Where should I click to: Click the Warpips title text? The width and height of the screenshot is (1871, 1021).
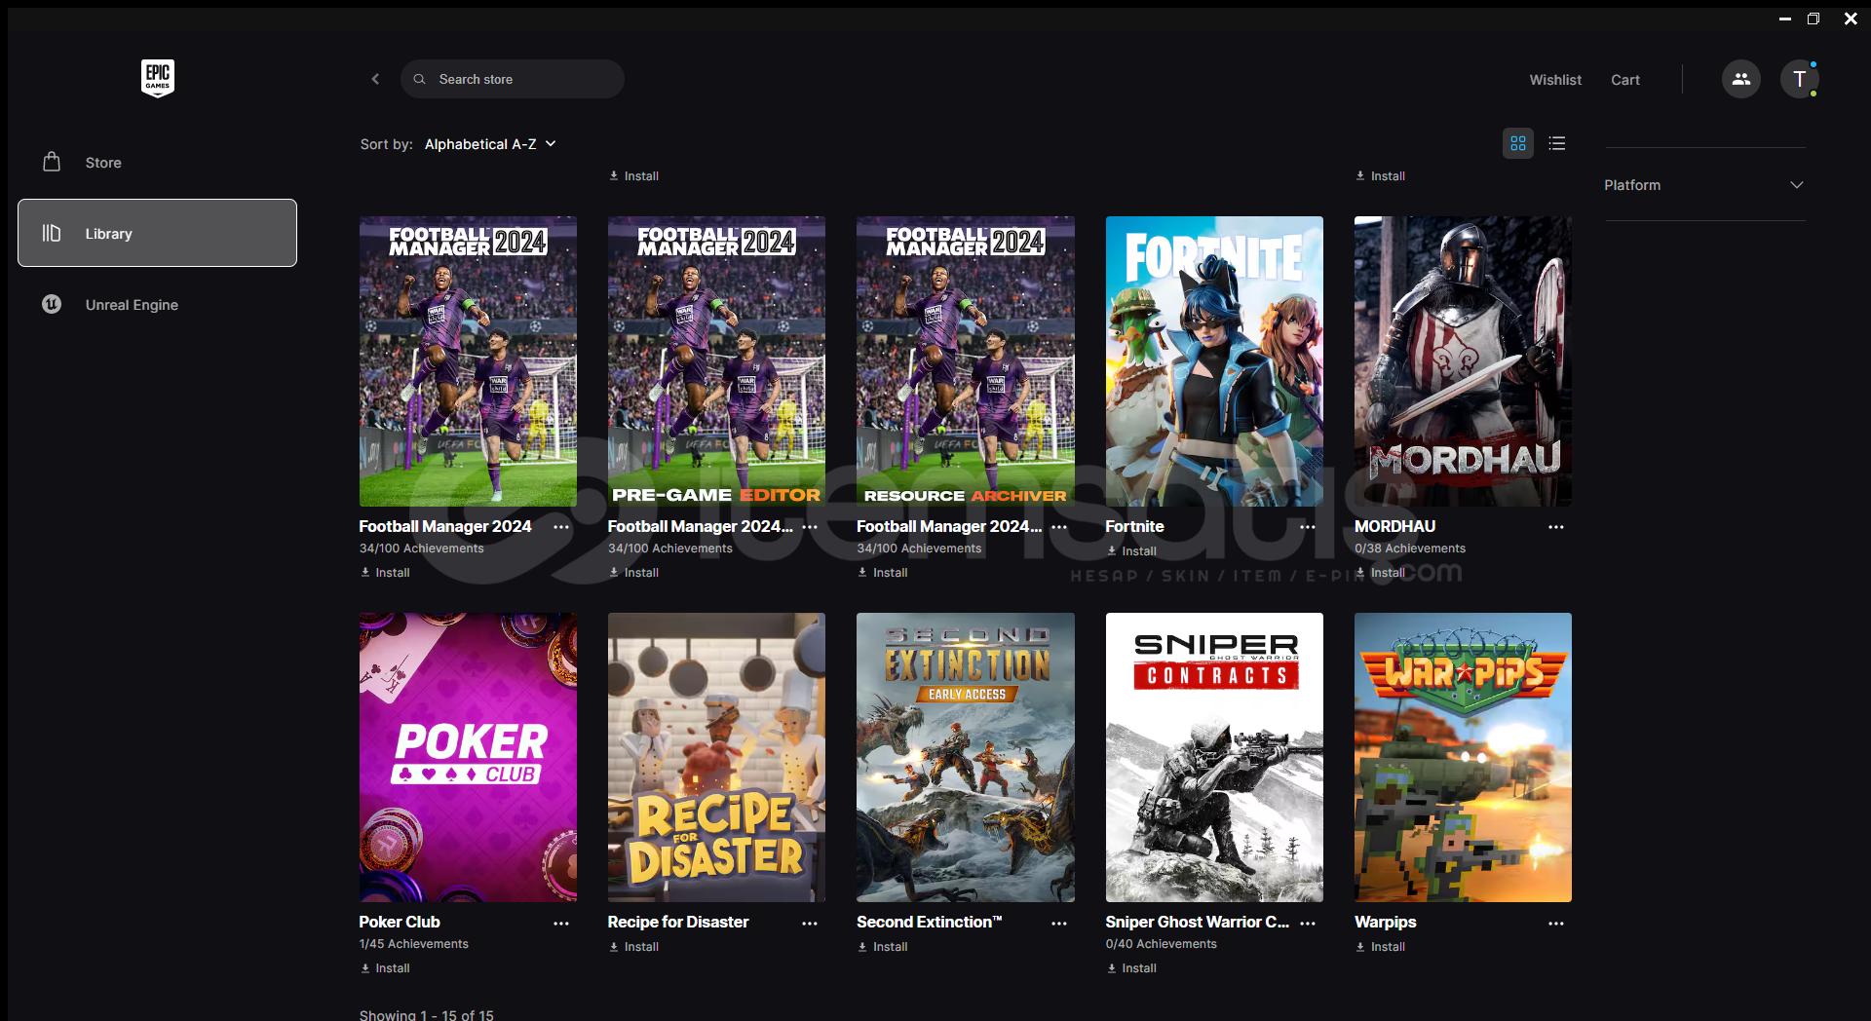click(1385, 922)
